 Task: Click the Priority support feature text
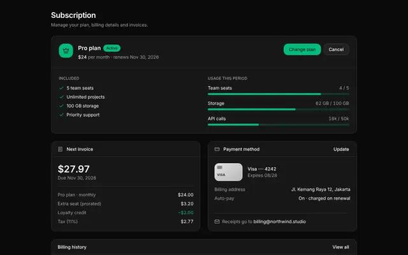(x=83, y=115)
